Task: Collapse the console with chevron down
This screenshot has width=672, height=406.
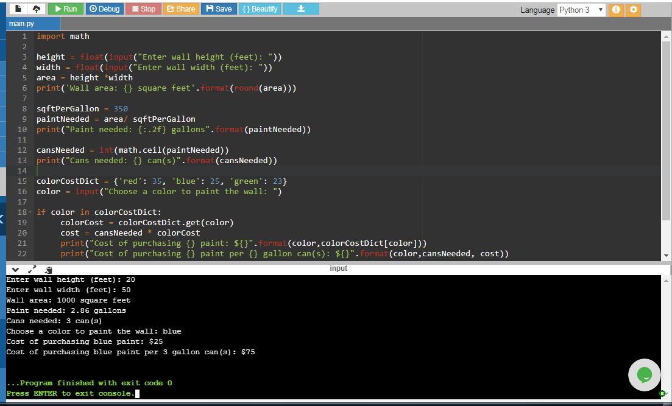Action: pos(15,269)
